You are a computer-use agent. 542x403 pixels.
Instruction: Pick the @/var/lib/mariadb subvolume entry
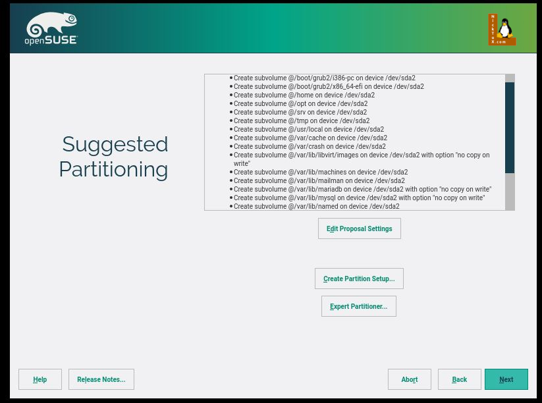point(362,189)
